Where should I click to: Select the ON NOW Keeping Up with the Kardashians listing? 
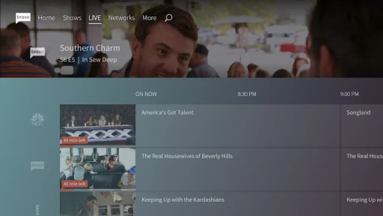click(237, 204)
